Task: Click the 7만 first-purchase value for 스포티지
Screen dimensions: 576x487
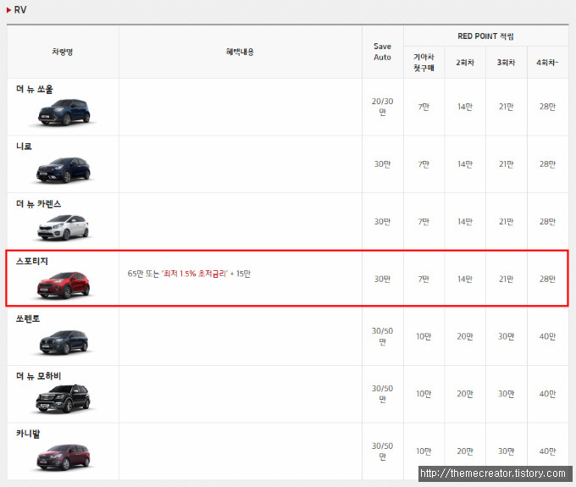Action: point(424,279)
